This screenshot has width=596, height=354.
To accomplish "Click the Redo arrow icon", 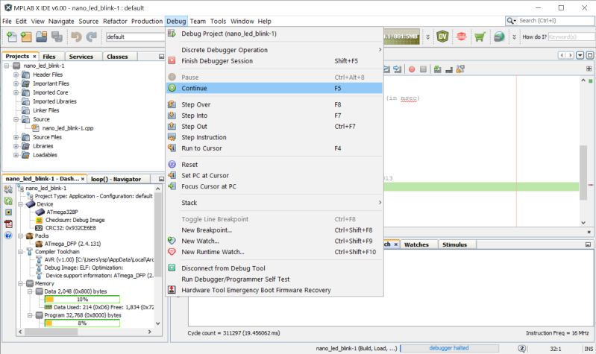I will coord(92,37).
